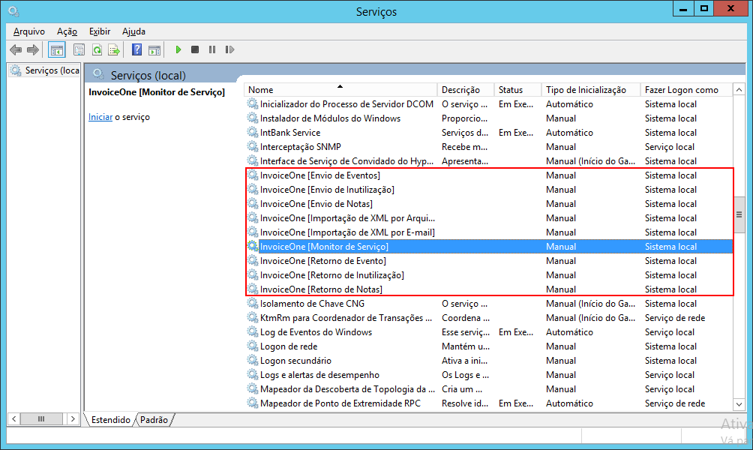Select Logs e alertas de desempenho service
Screen dimensions: 753x450
[489, 375]
